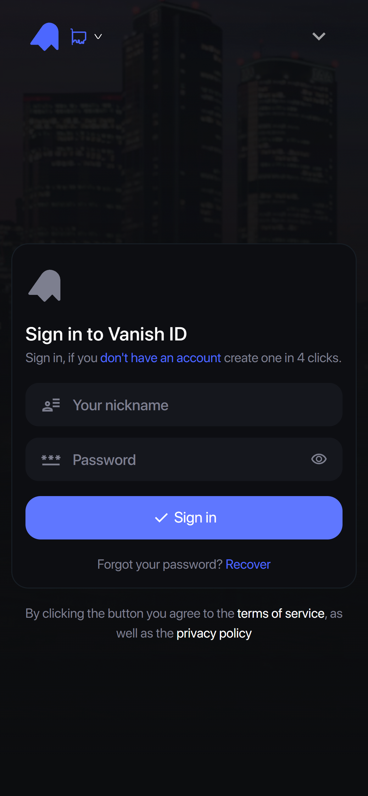Open the privacy policy link

pos(214,633)
